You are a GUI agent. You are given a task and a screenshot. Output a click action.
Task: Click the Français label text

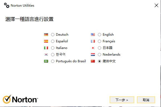click(x=109, y=41)
